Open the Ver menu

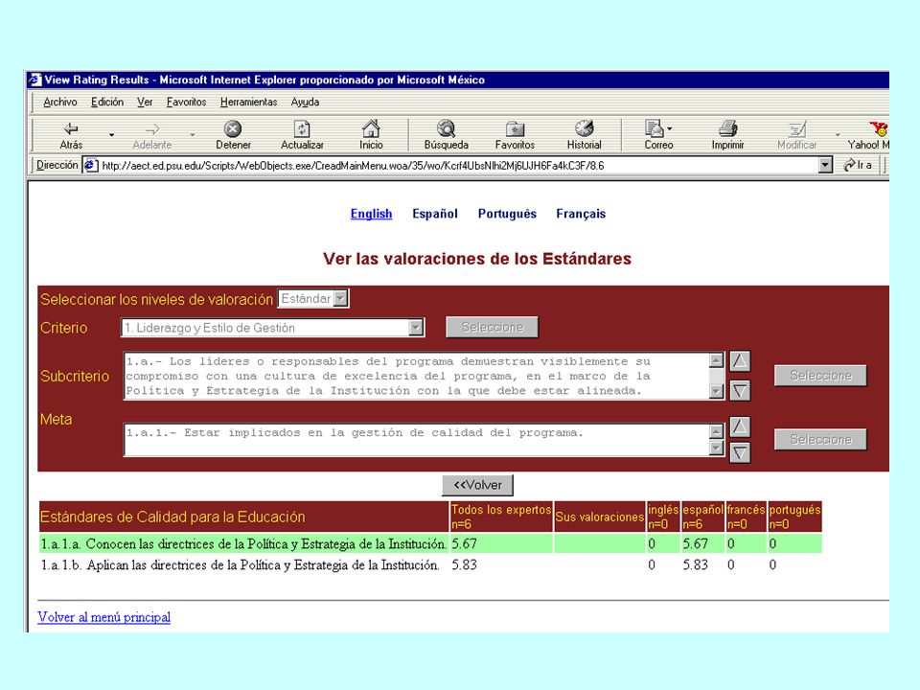145,103
